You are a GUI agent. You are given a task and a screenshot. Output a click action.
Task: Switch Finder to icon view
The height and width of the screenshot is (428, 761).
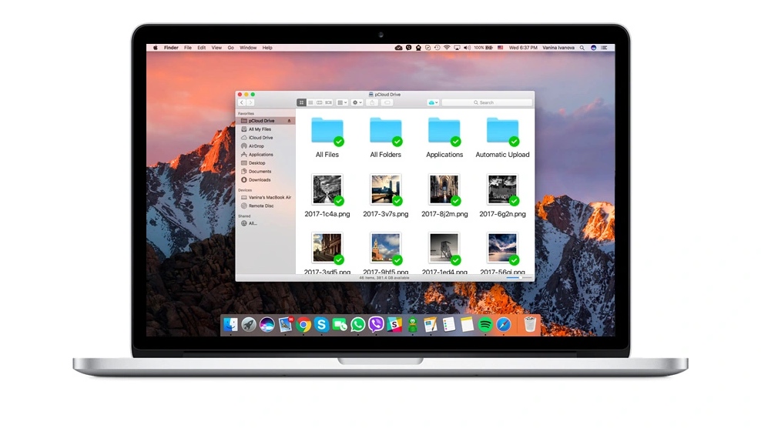point(301,102)
